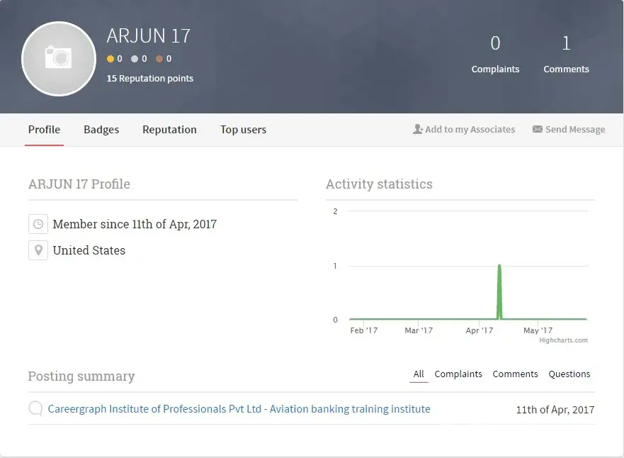Open the Reputation tab

tap(169, 130)
